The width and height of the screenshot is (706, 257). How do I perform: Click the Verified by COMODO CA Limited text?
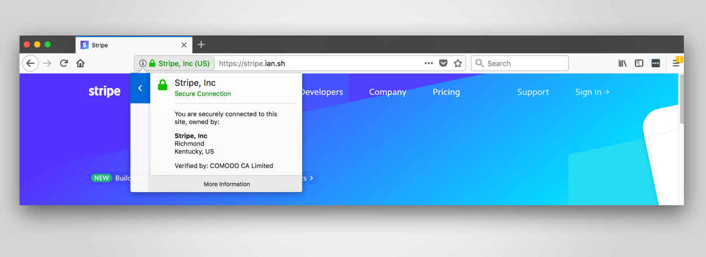click(x=224, y=166)
